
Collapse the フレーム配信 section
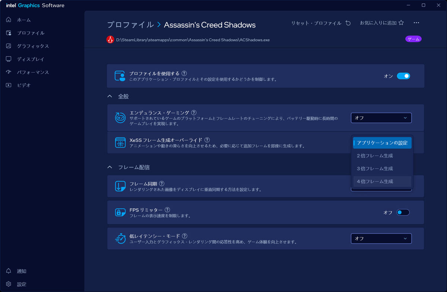pyautogui.click(x=110, y=167)
